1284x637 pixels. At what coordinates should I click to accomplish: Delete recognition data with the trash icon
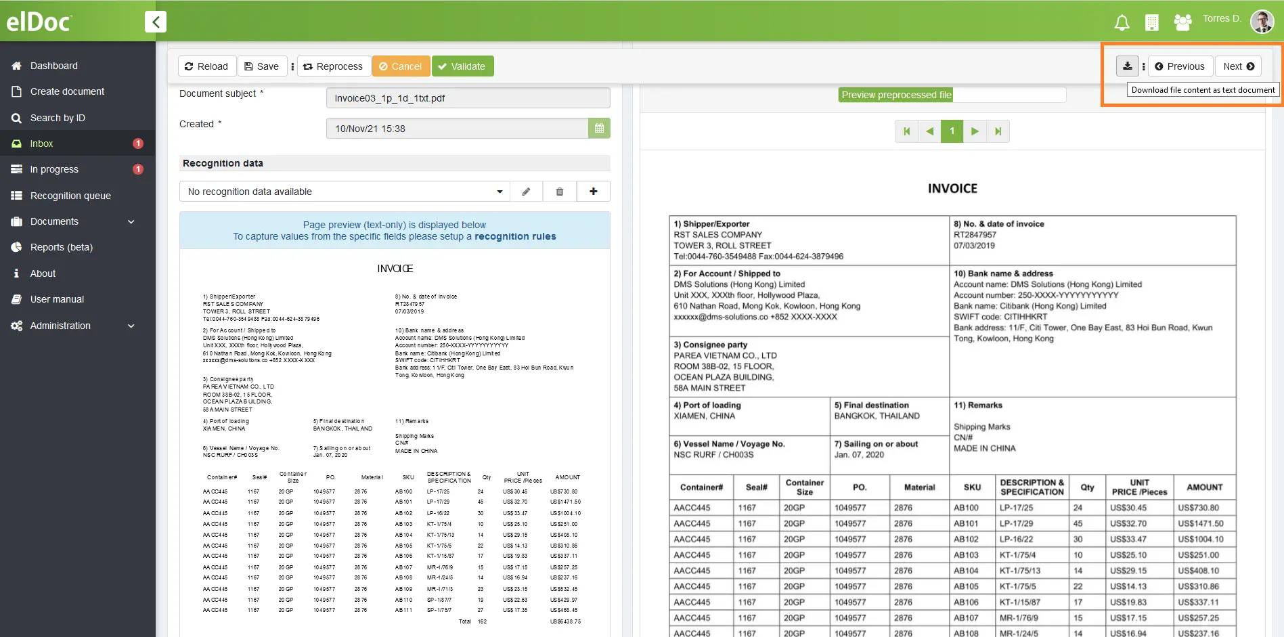[560, 192]
